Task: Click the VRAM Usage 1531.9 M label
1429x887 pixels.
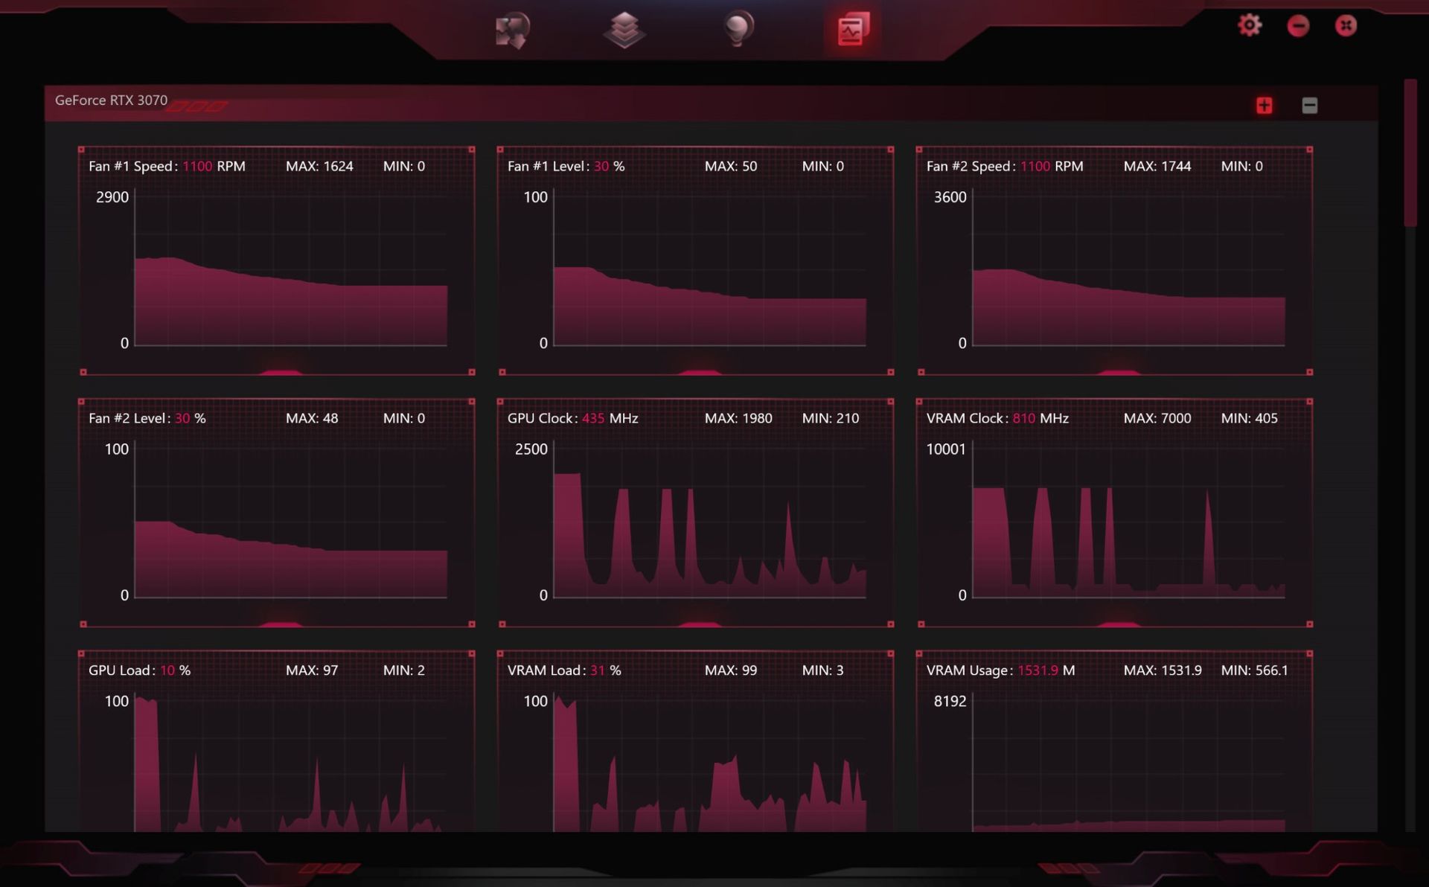Action: pyautogui.click(x=1000, y=671)
